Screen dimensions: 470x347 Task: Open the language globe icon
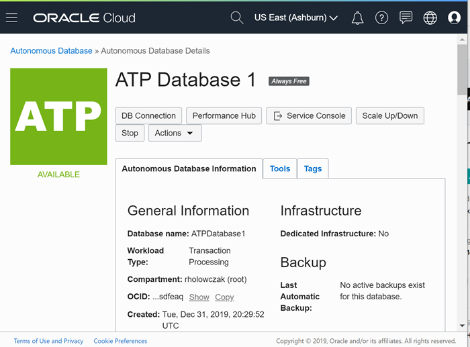coord(430,18)
